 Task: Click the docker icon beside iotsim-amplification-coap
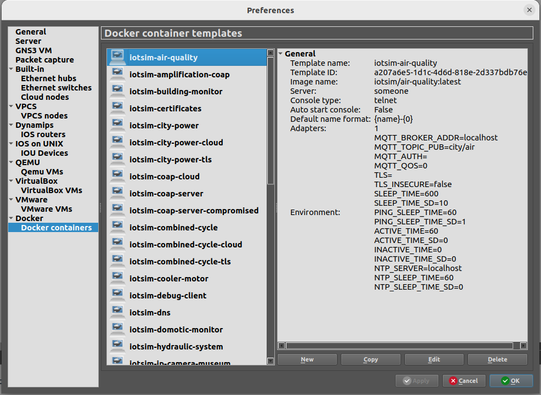[x=117, y=74]
